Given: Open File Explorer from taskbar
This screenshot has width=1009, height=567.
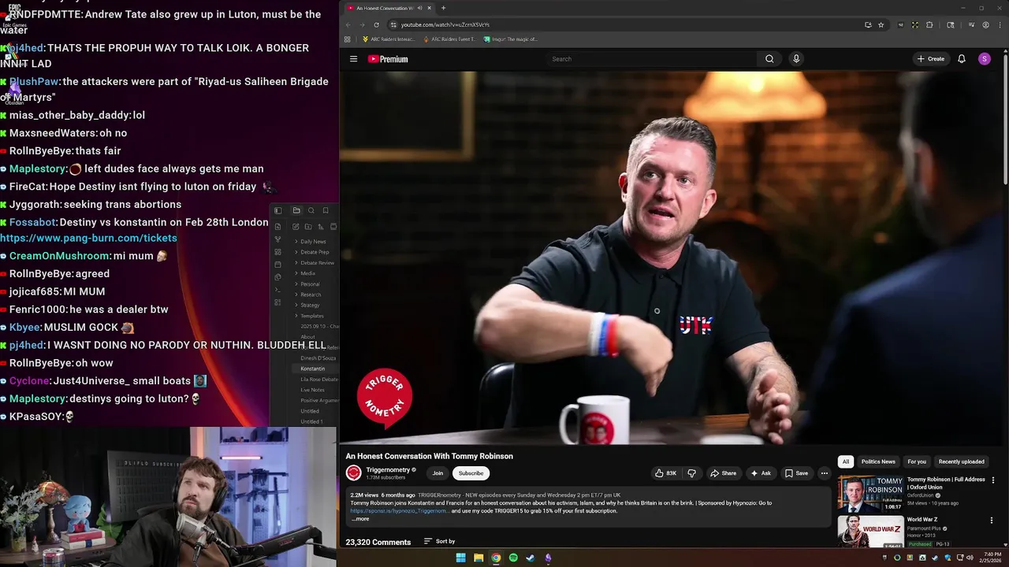Looking at the screenshot, I should [x=478, y=558].
